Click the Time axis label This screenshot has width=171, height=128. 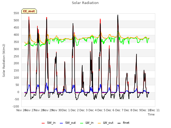(151, 114)
